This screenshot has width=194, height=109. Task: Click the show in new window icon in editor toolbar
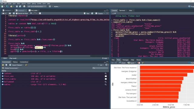(10, 13)
